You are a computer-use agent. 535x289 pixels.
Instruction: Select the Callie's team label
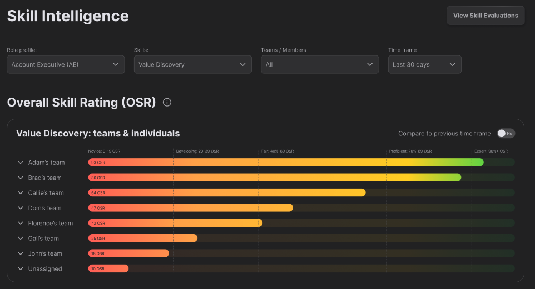46,192
